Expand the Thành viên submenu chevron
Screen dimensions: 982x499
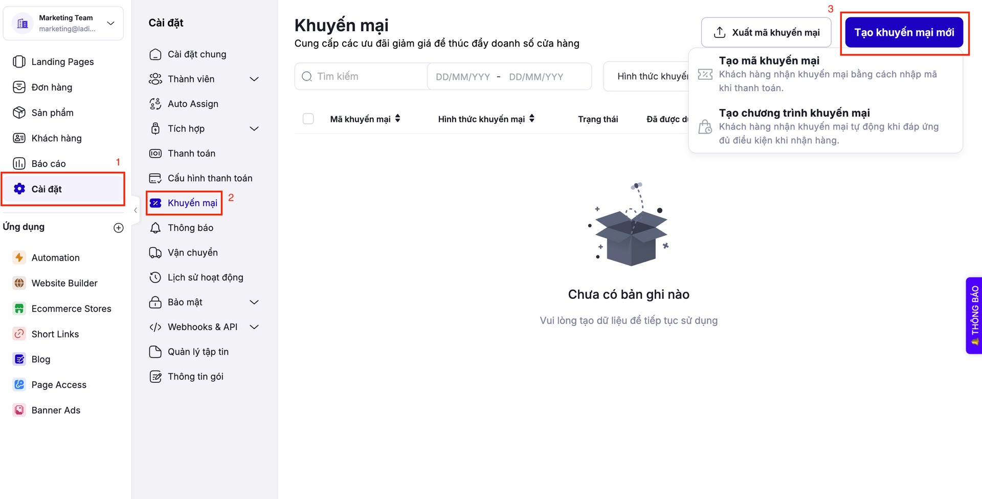click(x=254, y=79)
